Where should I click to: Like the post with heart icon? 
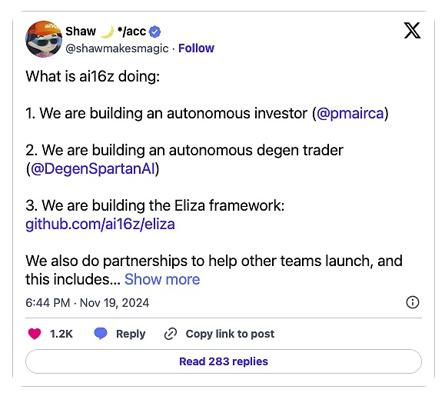(x=35, y=334)
